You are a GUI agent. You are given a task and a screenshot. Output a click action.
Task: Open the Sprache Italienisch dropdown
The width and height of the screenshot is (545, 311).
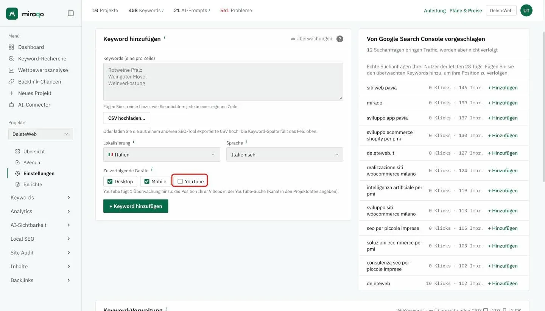(285, 155)
